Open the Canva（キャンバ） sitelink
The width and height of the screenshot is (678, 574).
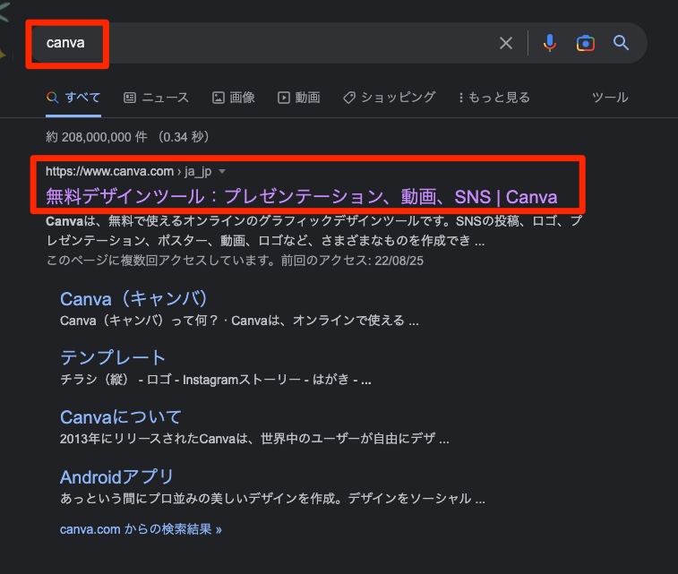[134, 299]
